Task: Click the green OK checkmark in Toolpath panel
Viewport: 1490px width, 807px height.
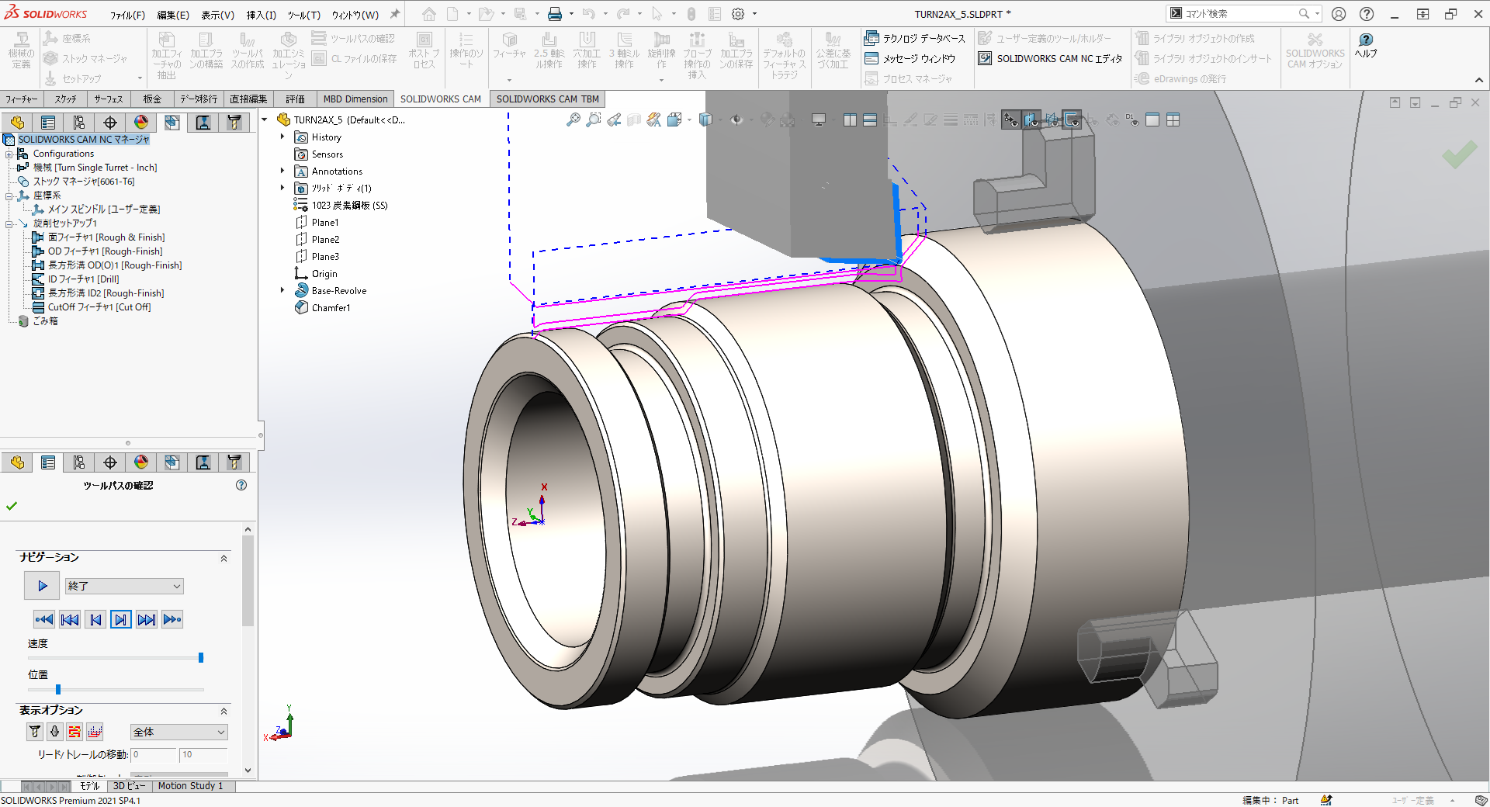Action: pos(12,506)
